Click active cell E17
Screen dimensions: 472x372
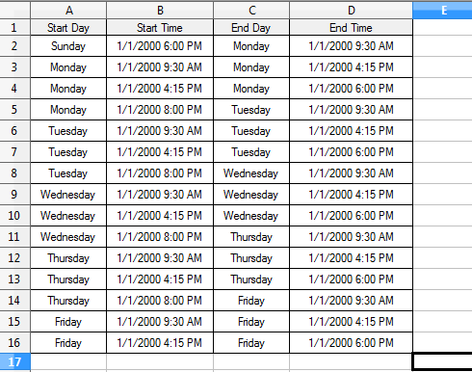442,362
